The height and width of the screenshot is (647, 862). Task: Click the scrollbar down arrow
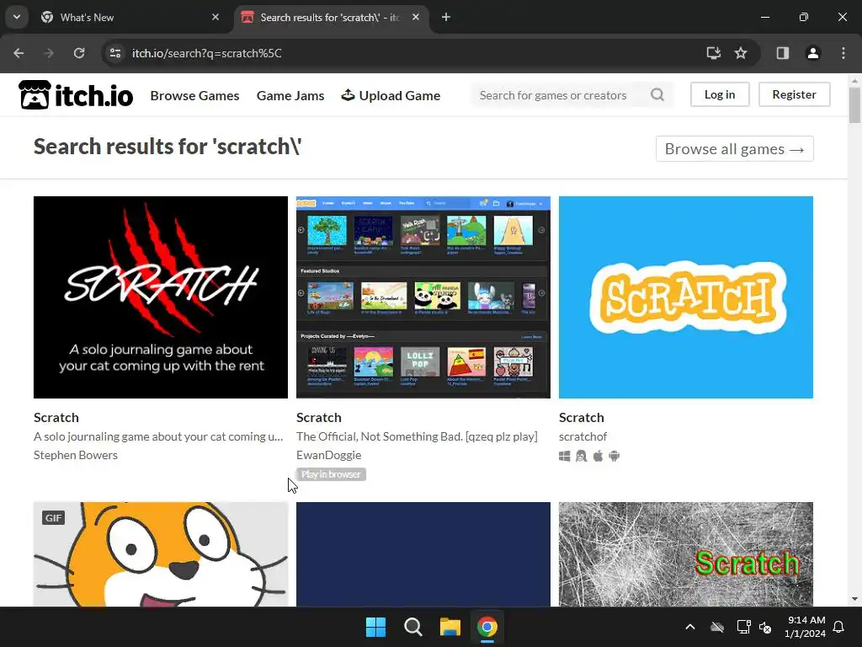[854, 599]
